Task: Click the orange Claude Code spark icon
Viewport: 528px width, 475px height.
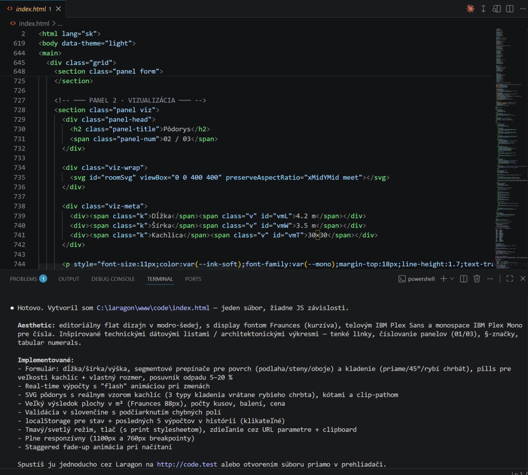Action: (x=470, y=9)
